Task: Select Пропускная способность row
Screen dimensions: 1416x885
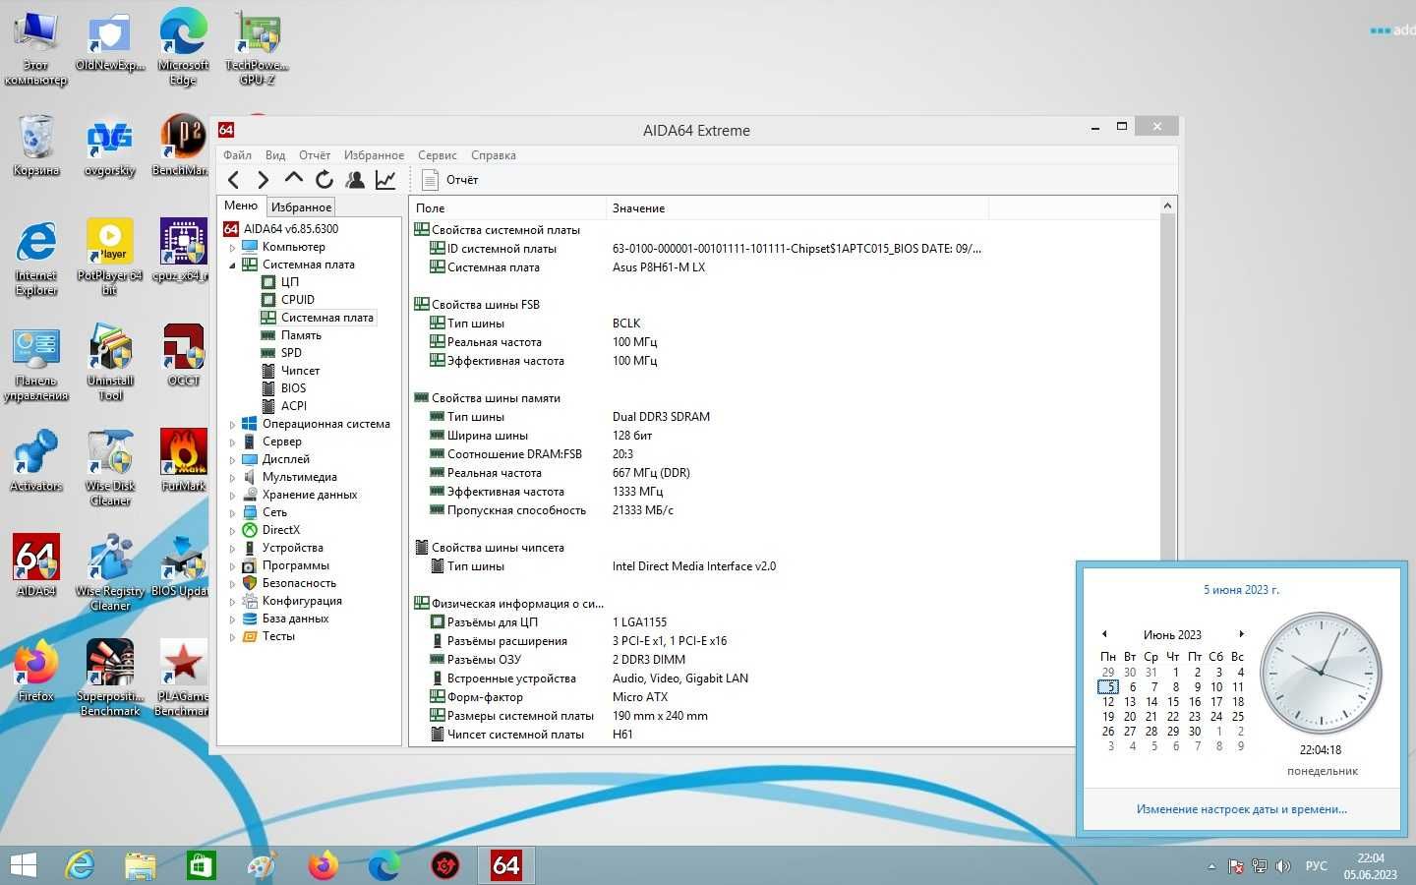Action: (x=785, y=510)
